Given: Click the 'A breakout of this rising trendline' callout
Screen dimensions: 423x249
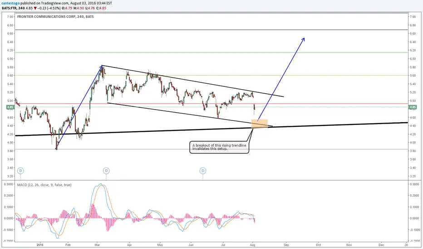Looking at the screenshot, I should point(219,147).
